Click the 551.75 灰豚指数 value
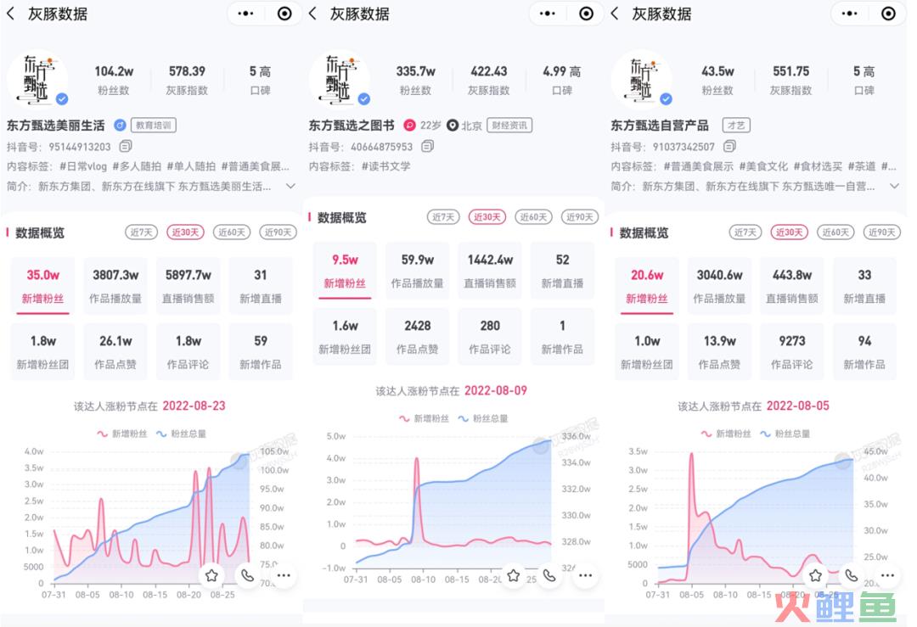 [x=790, y=71]
